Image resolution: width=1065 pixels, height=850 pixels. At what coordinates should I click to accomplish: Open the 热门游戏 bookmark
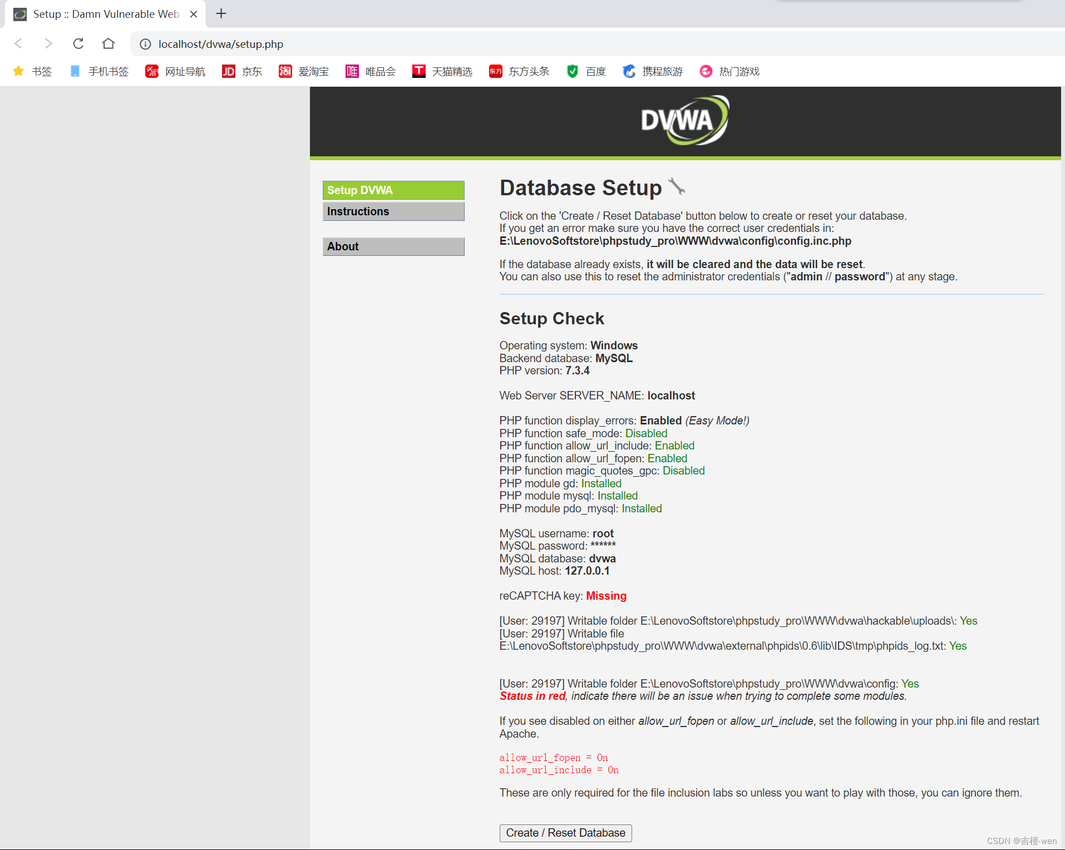coord(729,71)
